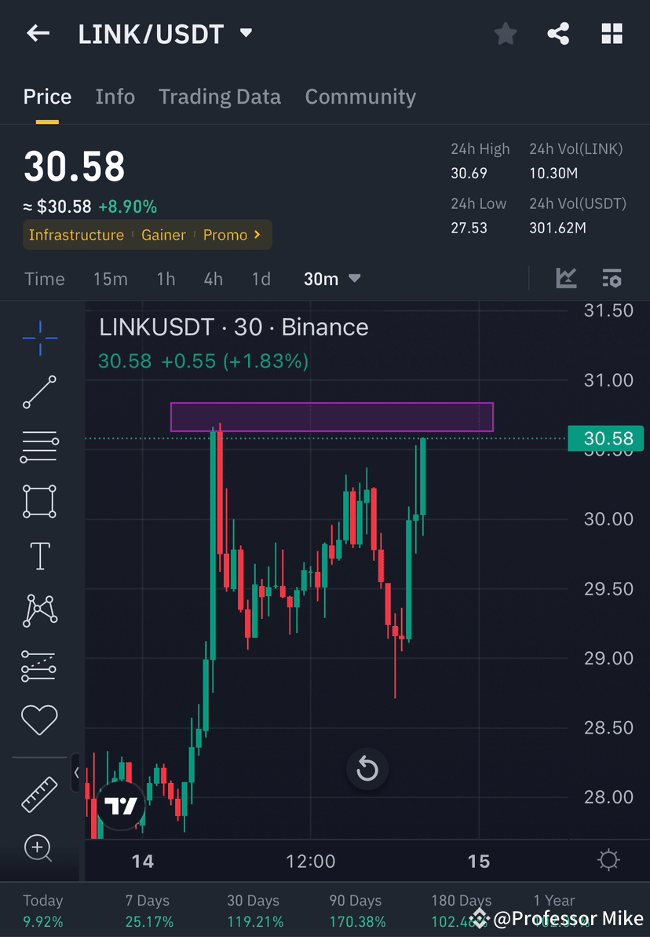This screenshot has height=937, width=650.
Task: Reload the chart data
Action: pyautogui.click(x=367, y=770)
